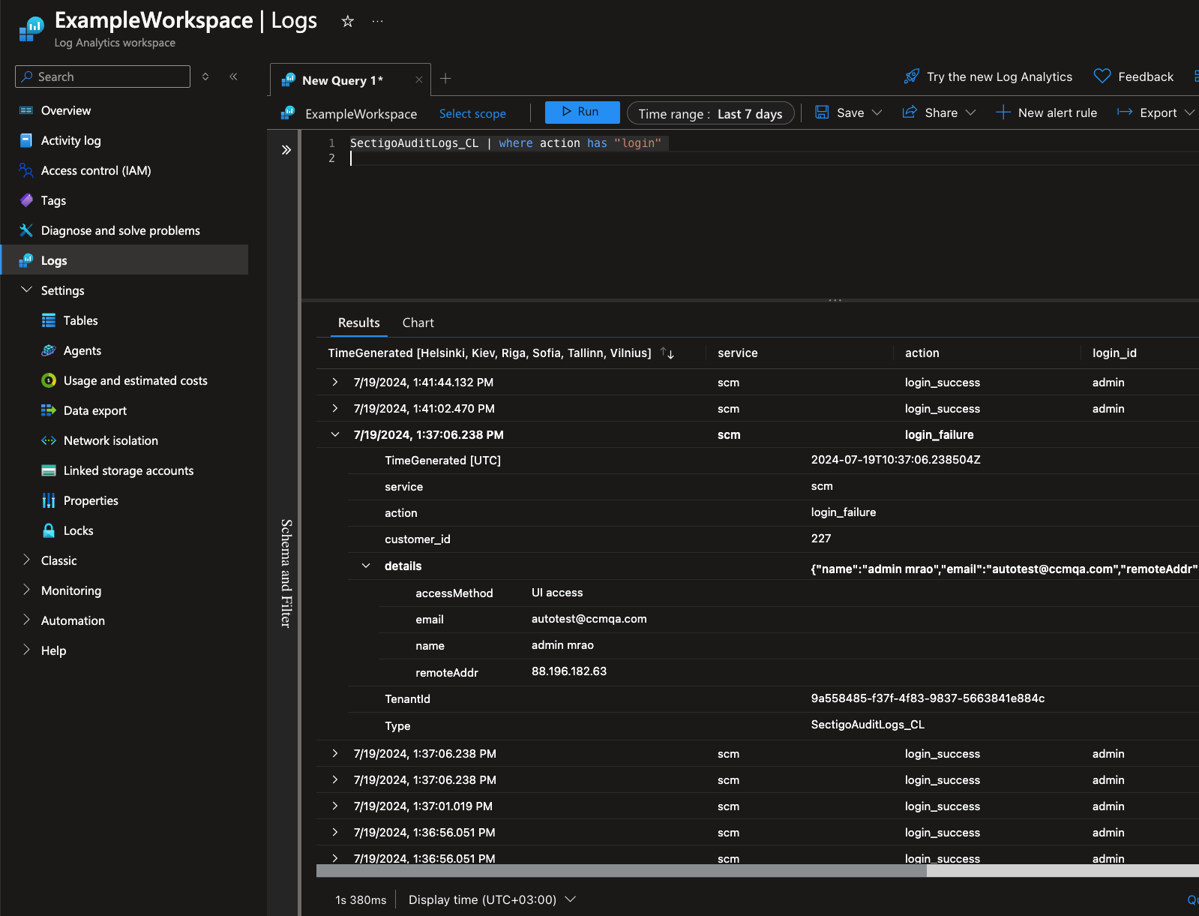Click the TenantId value 9a558485-f37f-4f83-9837-5663841e884c

tap(928, 698)
